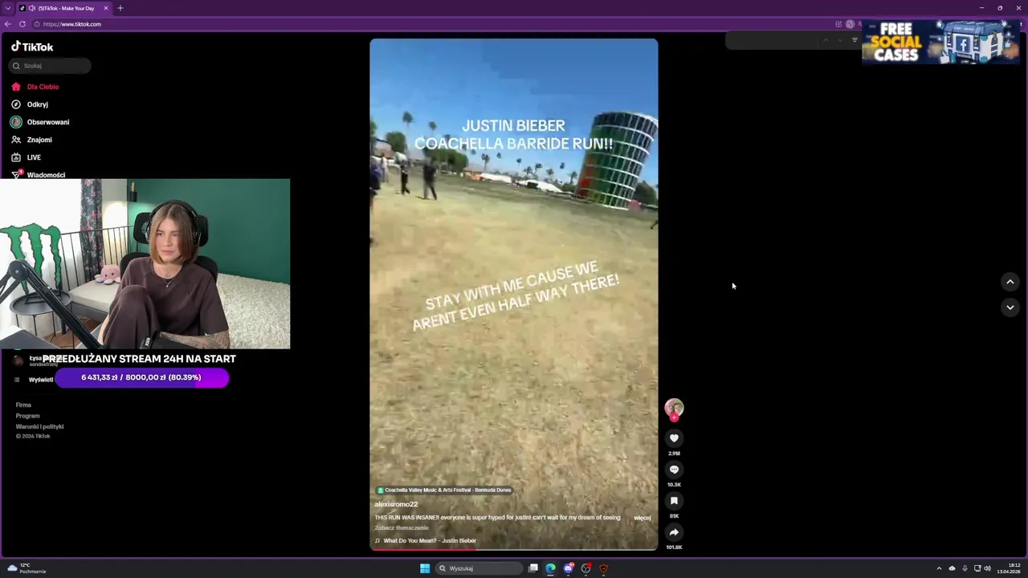
Task: Focus the TikTok Szukaj search field
Action: 51,66
